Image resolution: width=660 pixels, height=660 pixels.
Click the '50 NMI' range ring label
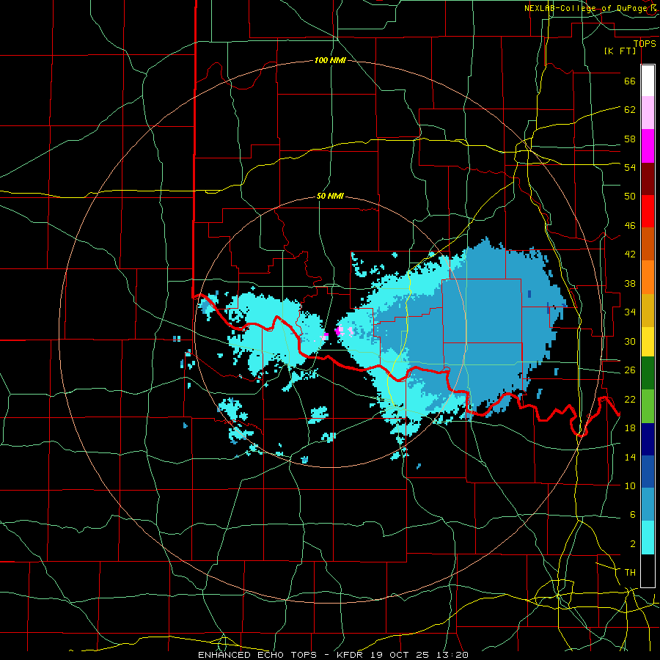tap(330, 196)
